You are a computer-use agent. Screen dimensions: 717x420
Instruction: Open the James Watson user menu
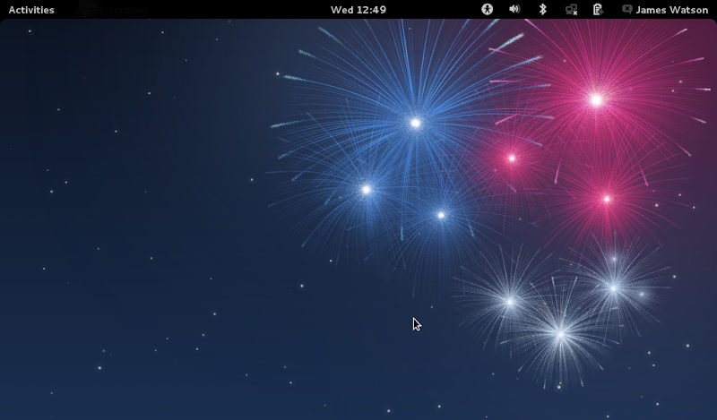(x=671, y=10)
